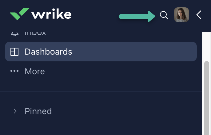This screenshot has height=135, width=211.
Task: Click the wrike wordmark text
Action: click(x=51, y=14)
